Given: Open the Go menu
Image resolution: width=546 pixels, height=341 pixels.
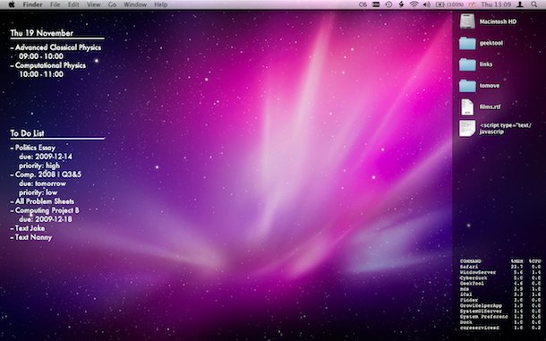Looking at the screenshot, I should click(112, 4).
